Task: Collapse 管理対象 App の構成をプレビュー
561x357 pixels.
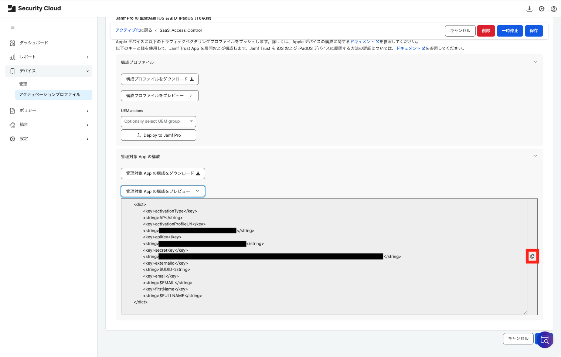Action: pyautogui.click(x=163, y=191)
